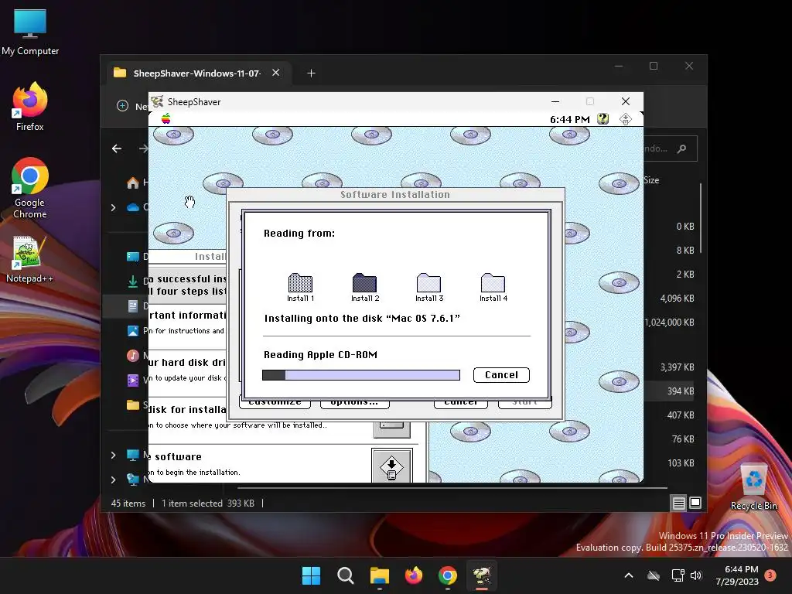Click the Explorer search magnifier icon
Viewport: 792px width, 594px height.
click(x=682, y=148)
